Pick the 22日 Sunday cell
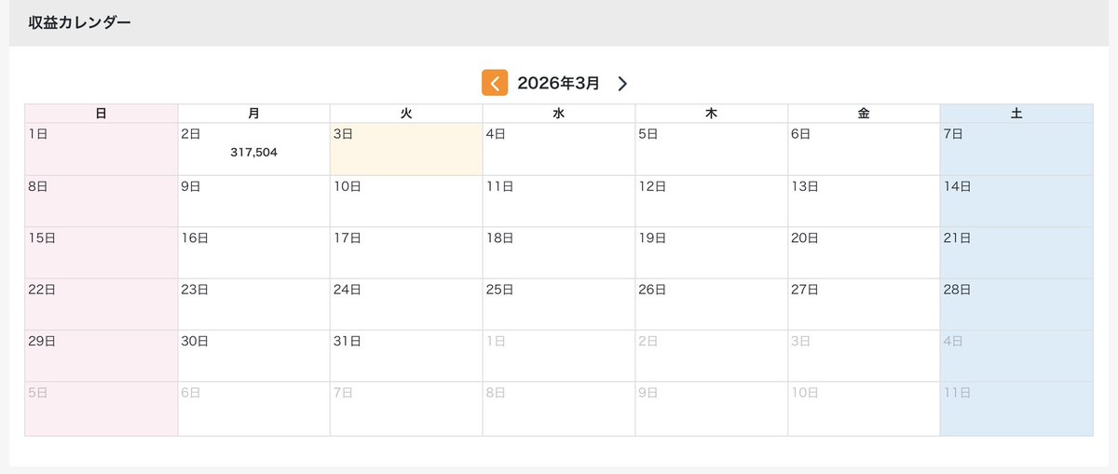 click(102, 305)
